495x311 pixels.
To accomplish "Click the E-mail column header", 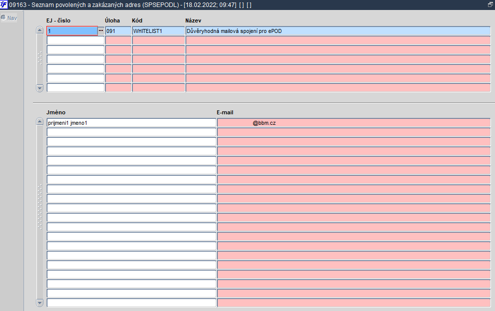I will click(225, 112).
